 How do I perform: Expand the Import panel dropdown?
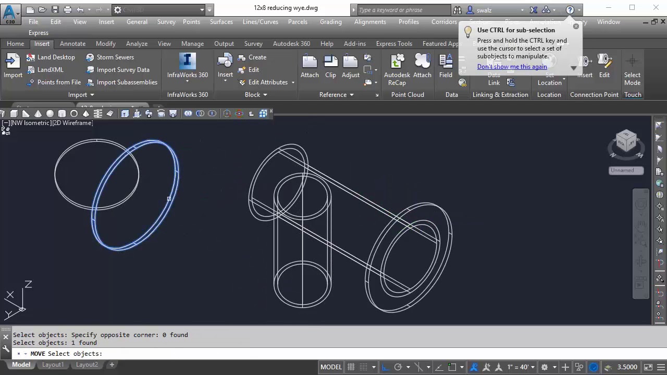[81, 95]
